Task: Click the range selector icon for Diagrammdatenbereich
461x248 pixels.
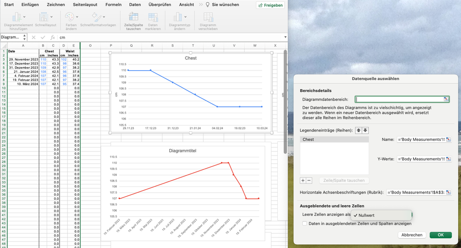Action: click(446, 99)
